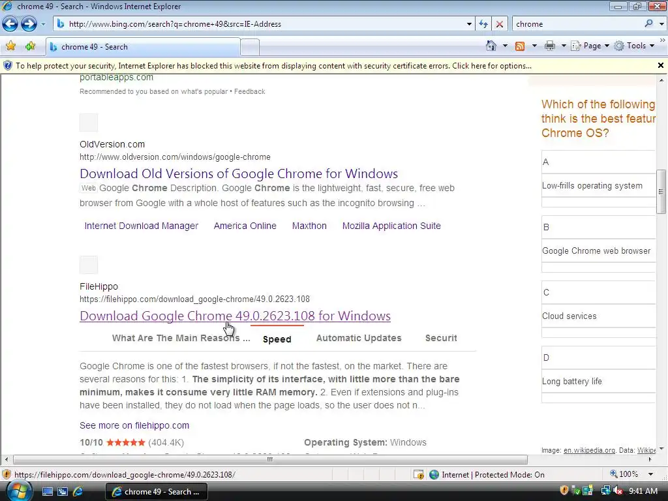Go back with the Back arrow button
Viewport: 668px width, 501px height.
[10, 24]
